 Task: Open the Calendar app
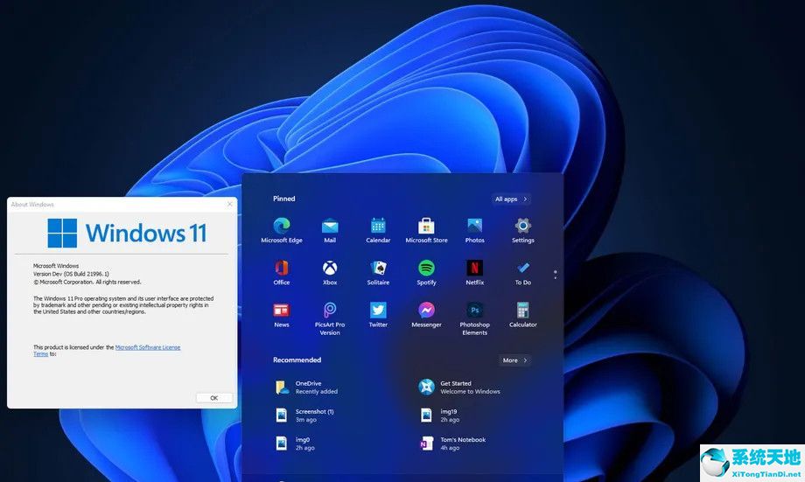tap(378, 230)
